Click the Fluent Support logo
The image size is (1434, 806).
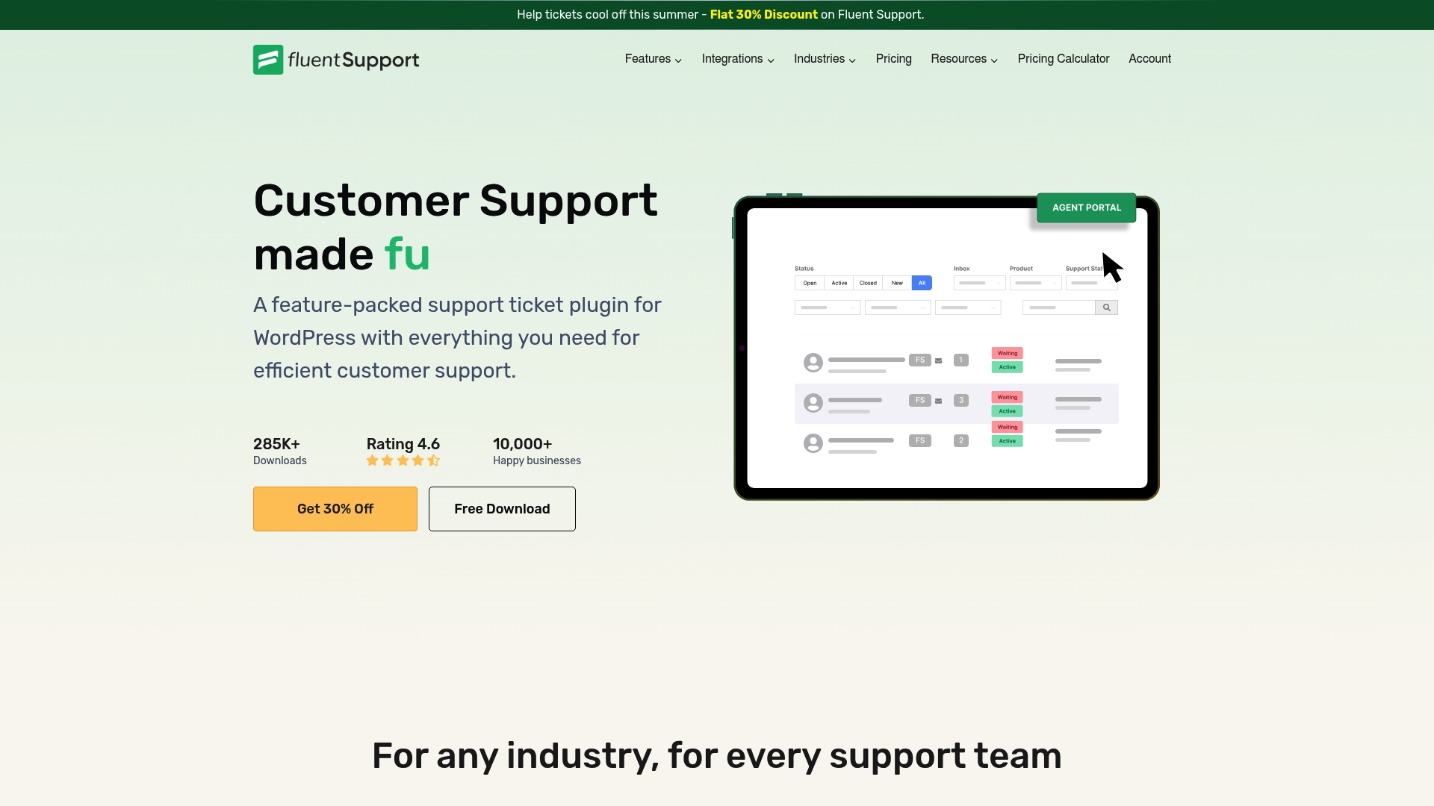(336, 60)
